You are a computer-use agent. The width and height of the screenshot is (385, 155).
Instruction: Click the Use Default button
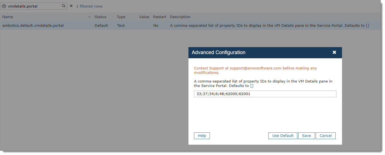pos(283,135)
